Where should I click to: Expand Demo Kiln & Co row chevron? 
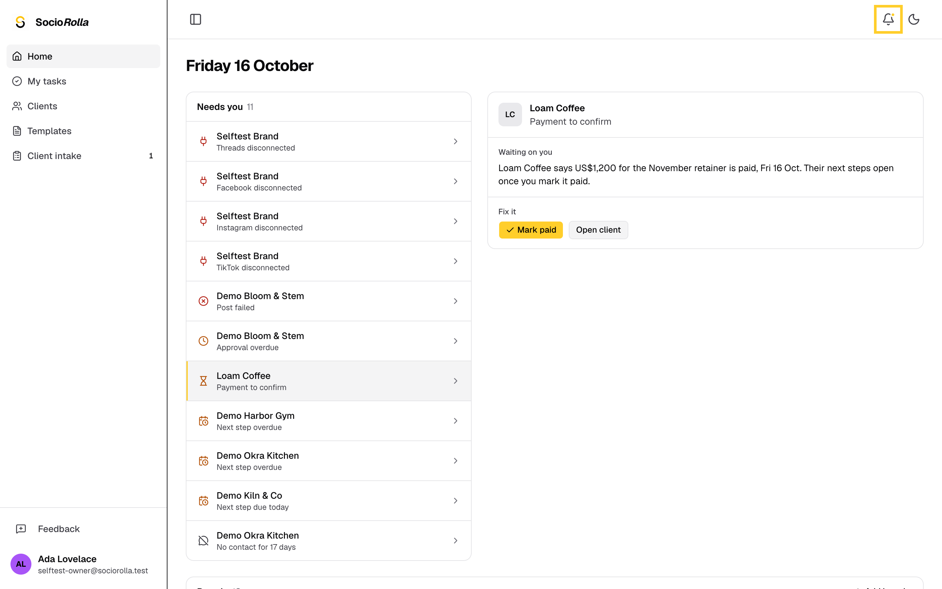[x=455, y=501]
